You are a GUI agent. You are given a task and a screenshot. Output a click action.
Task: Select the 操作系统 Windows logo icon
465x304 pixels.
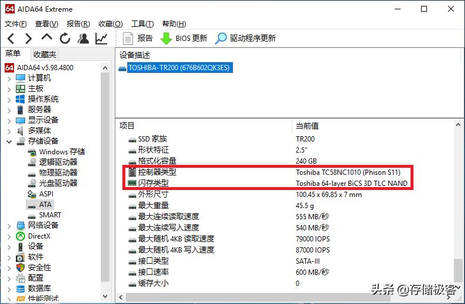(20, 99)
